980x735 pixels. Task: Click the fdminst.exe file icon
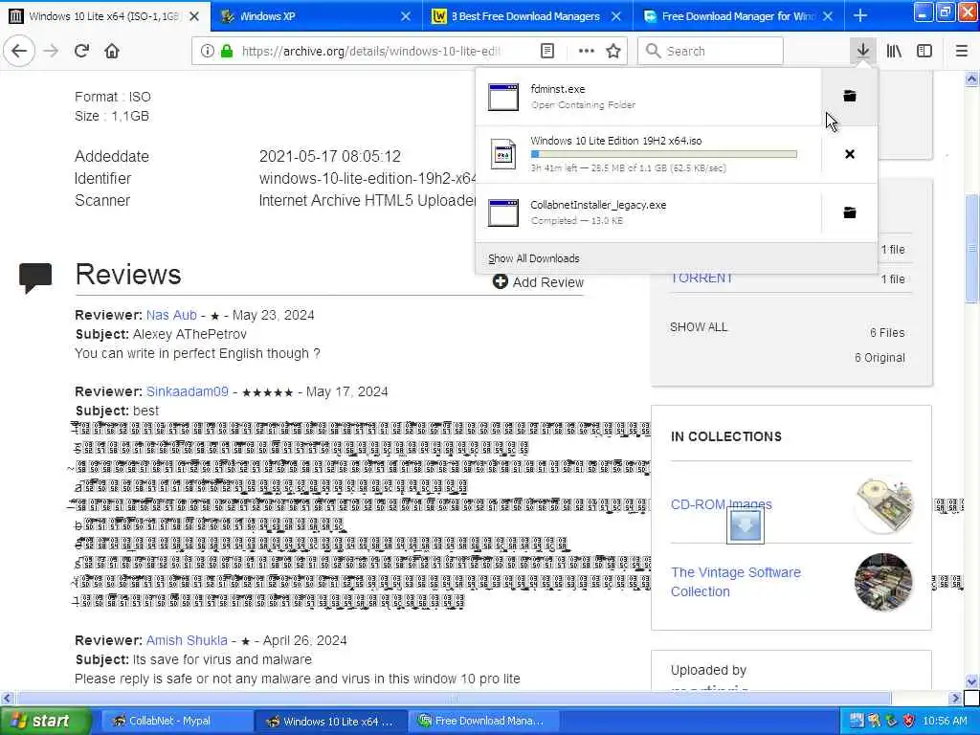pos(503,97)
